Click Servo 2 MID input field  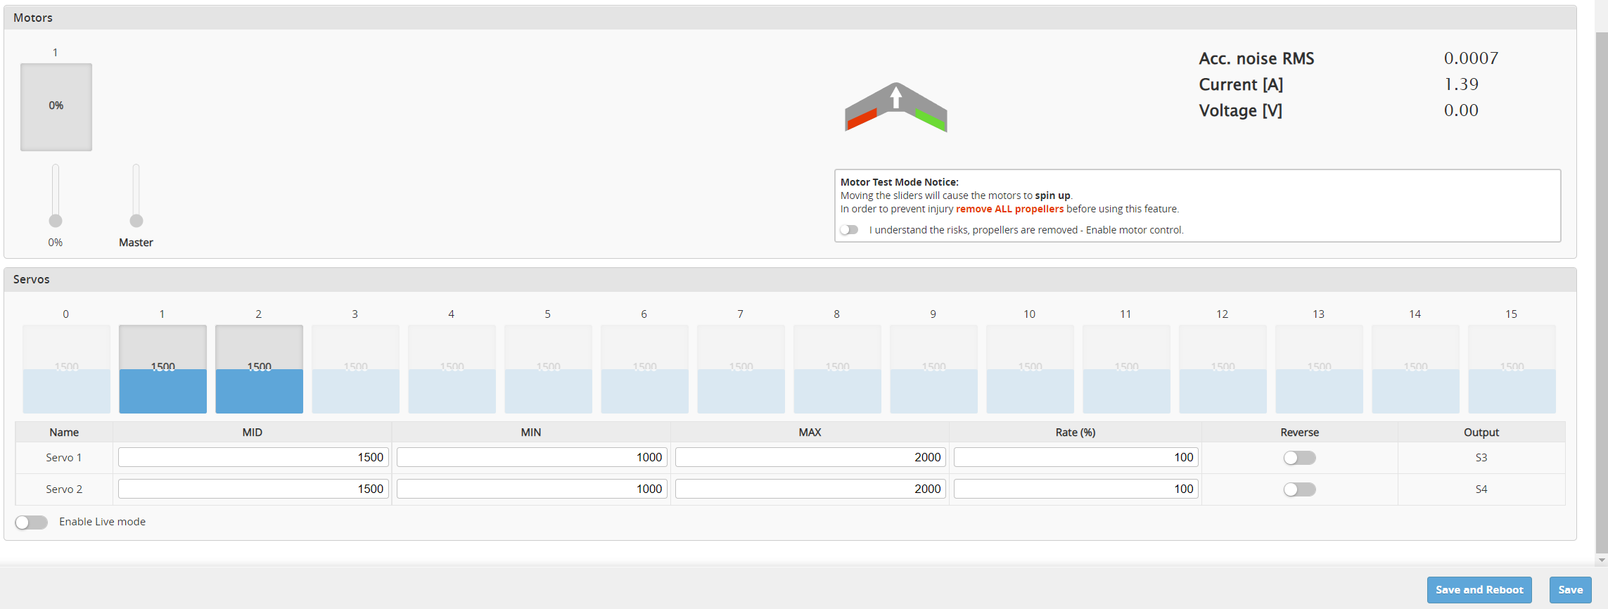(253, 489)
